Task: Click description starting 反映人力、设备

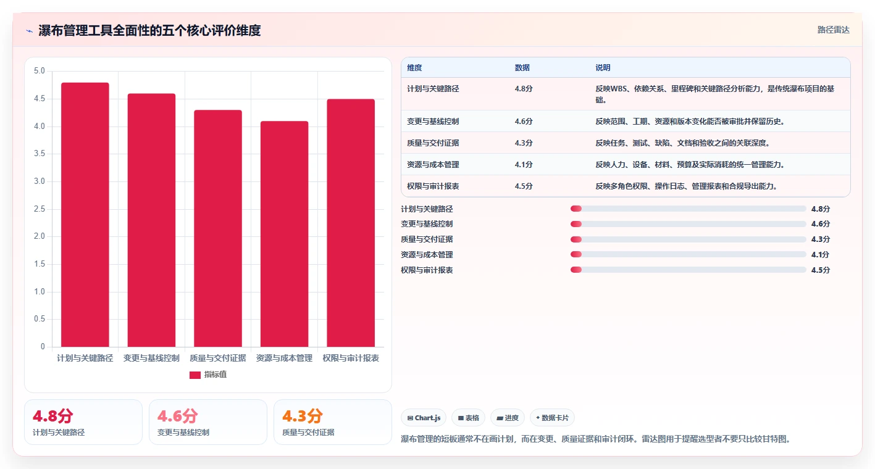Action: click(690, 165)
